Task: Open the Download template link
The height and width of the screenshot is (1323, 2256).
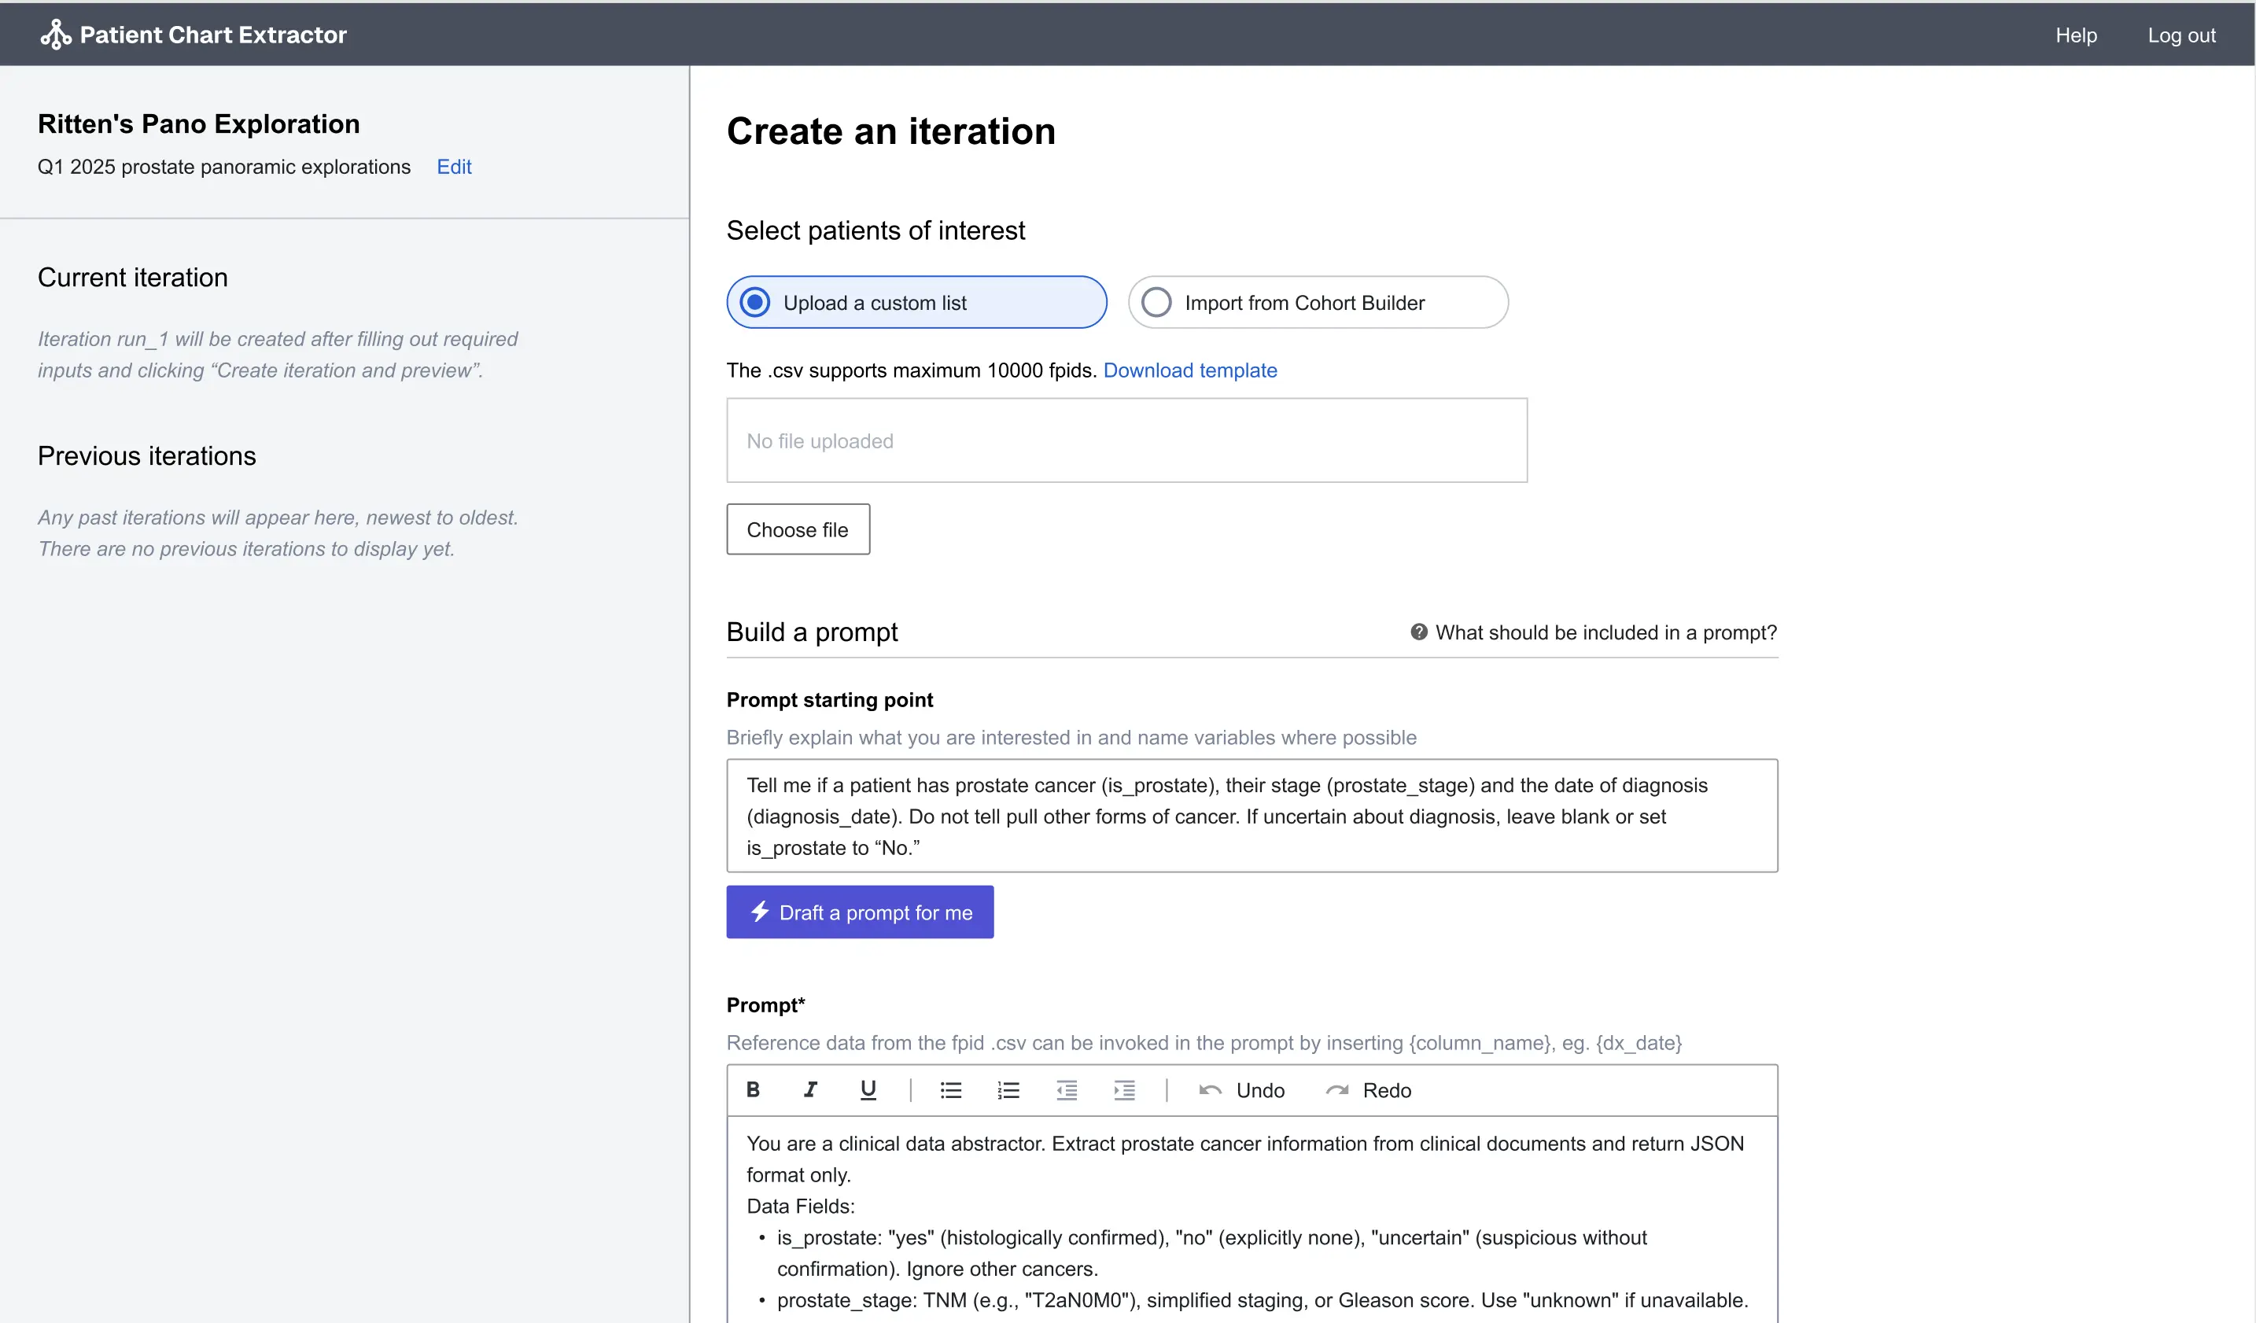Action: [1189, 370]
